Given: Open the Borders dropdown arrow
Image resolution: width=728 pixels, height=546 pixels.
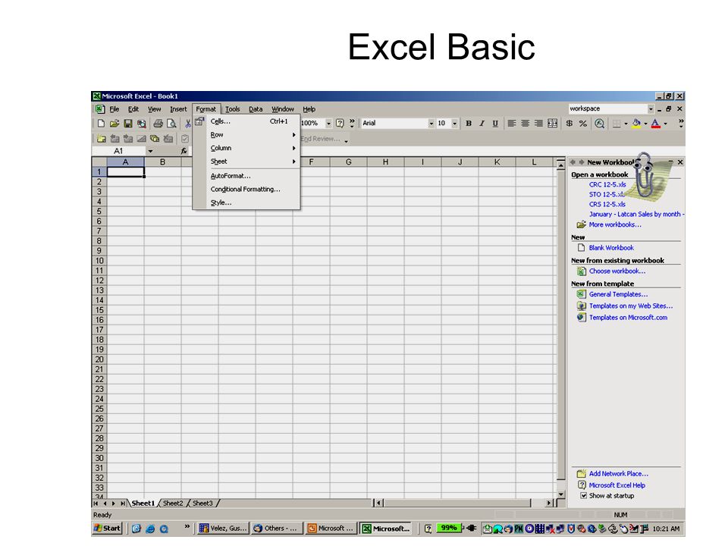Looking at the screenshot, I should pos(626,124).
